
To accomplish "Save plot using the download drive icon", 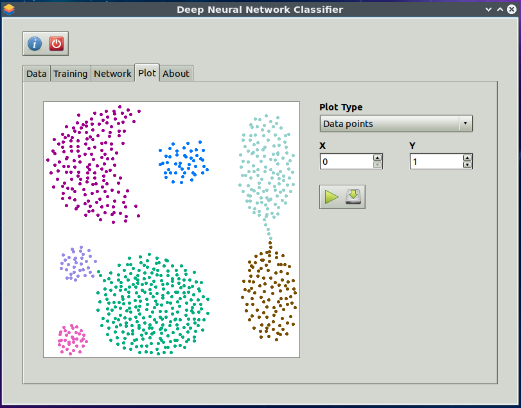I will pos(353,197).
